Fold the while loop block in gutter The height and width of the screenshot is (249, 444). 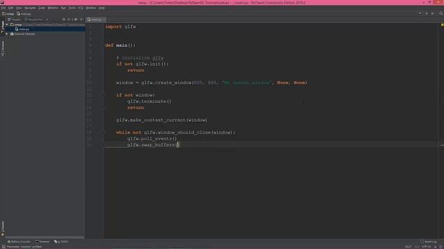click(103, 132)
